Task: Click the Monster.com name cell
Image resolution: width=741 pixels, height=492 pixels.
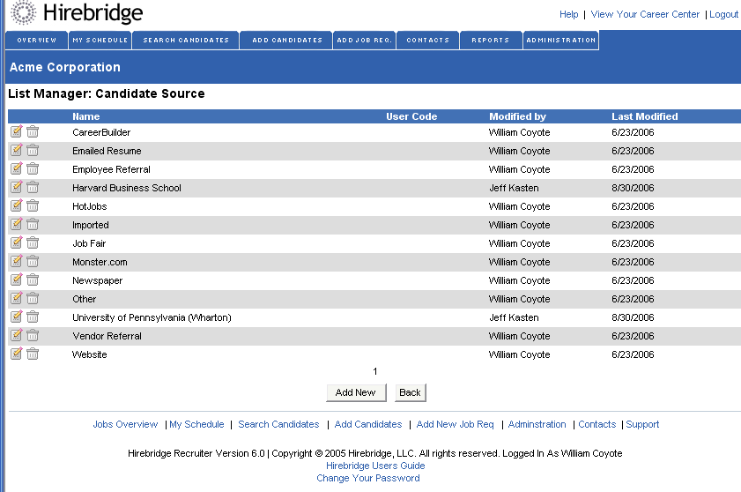Action: pyautogui.click(x=100, y=262)
